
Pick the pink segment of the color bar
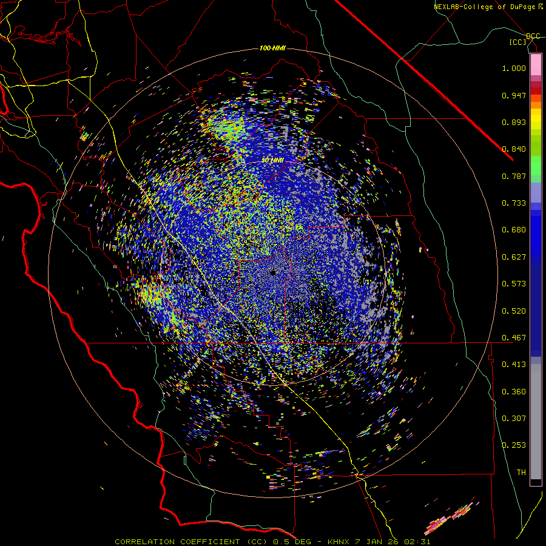[x=536, y=64]
